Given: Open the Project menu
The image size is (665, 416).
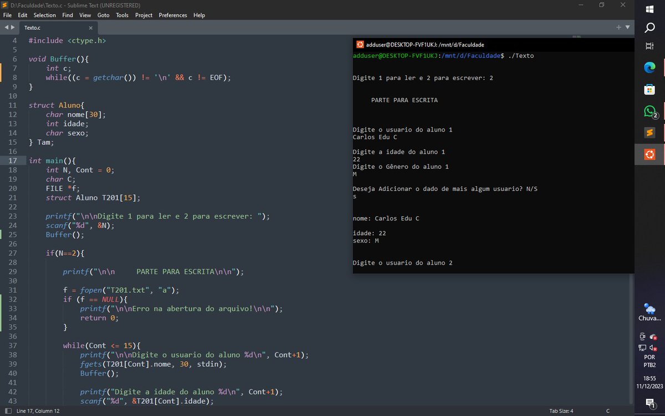Looking at the screenshot, I should click(144, 15).
